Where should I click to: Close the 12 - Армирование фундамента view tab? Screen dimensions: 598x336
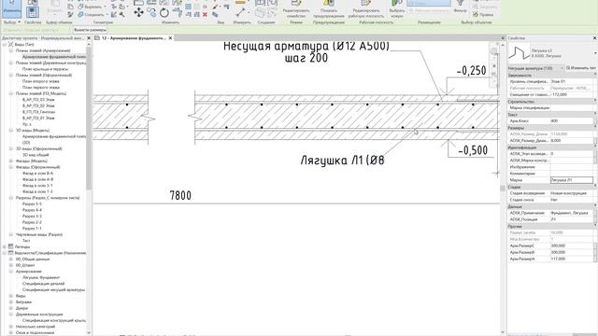[170, 38]
